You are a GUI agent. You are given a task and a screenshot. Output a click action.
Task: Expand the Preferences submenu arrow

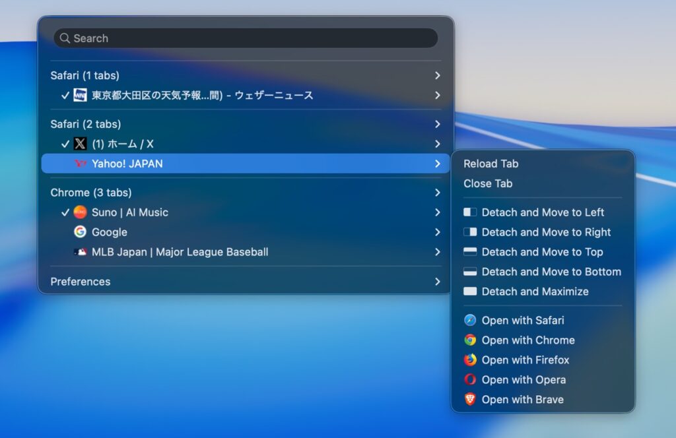point(437,282)
